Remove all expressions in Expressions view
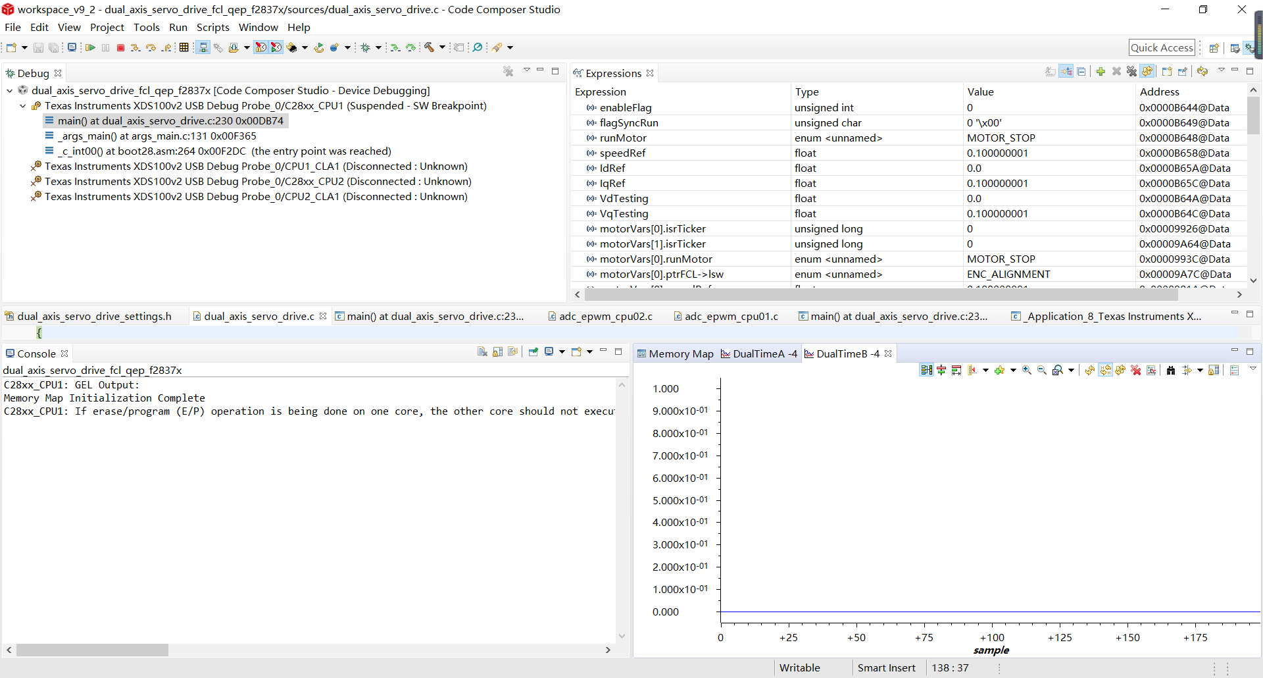 click(x=1131, y=72)
